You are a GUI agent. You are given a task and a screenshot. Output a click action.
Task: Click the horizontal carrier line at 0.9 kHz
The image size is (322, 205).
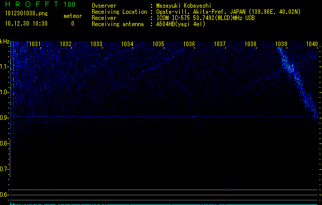164,116
